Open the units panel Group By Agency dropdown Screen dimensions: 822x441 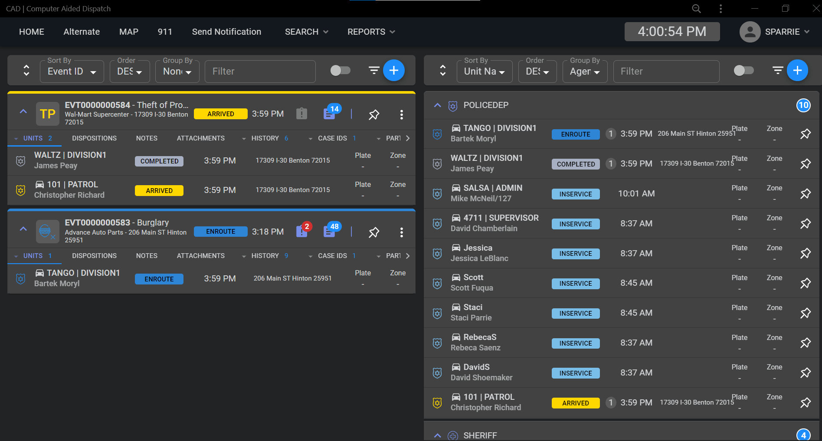[x=585, y=72]
